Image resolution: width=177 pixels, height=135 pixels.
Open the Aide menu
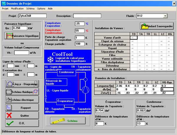[50, 9]
